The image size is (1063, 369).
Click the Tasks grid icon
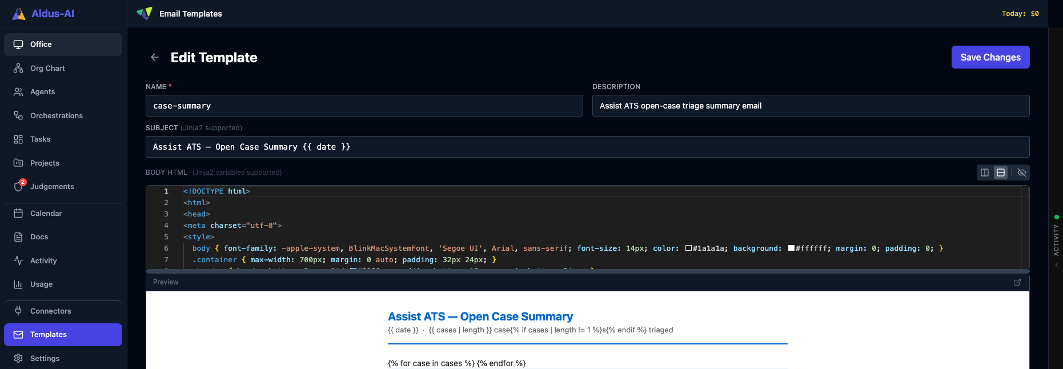(18, 139)
